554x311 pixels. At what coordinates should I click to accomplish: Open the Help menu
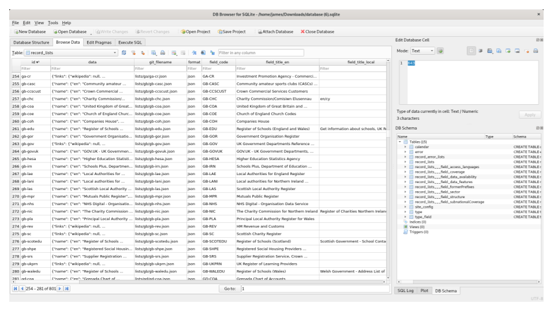66,22
